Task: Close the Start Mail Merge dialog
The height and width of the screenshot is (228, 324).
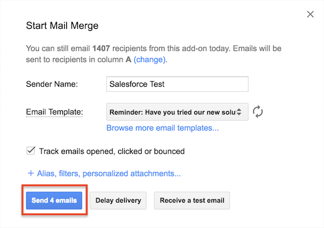Action: pyautogui.click(x=310, y=14)
